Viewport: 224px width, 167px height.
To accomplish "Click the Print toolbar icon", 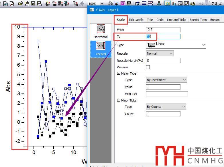I will click(x=110, y=3).
